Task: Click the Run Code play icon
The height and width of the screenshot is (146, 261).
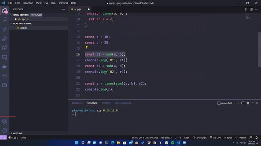Action: tap(246, 9)
